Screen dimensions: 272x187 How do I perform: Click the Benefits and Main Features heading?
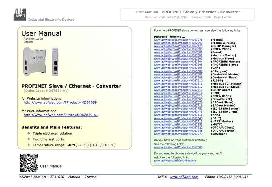52,127
